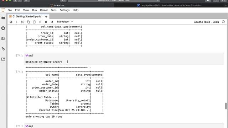
Task: Interrupt the kernel with stop icon
Action: 46,22
